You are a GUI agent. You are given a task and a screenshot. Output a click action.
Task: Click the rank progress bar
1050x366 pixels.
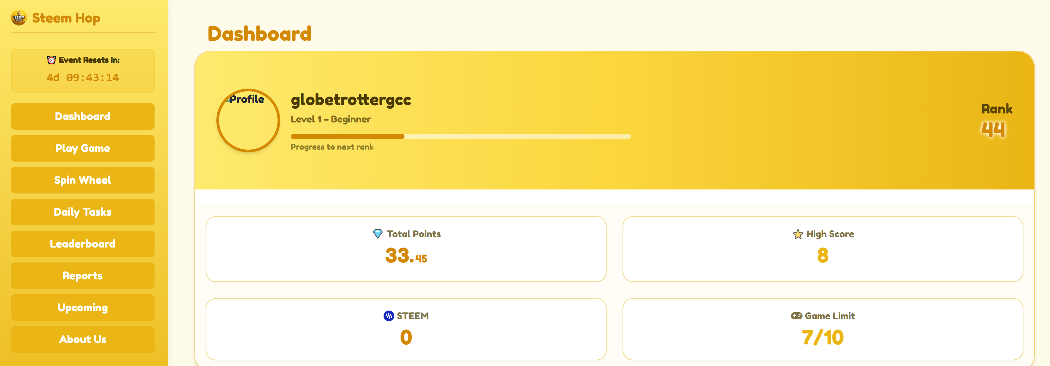(460, 136)
